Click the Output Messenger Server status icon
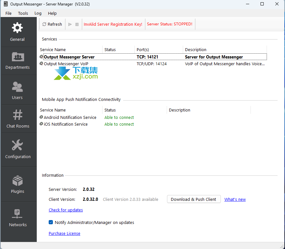This screenshot has height=249, width=285. [42, 57]
